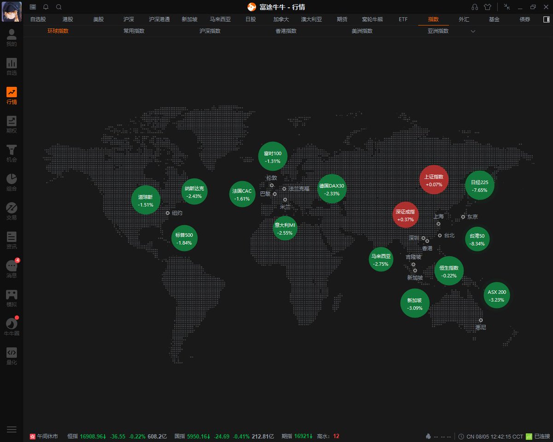Switch to 日股 tab

click(251, 19)
